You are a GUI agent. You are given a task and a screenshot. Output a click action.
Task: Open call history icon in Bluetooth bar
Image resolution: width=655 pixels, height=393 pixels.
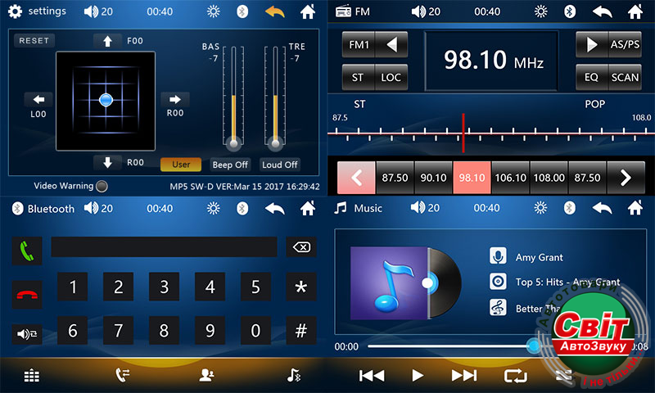(123, 375)
